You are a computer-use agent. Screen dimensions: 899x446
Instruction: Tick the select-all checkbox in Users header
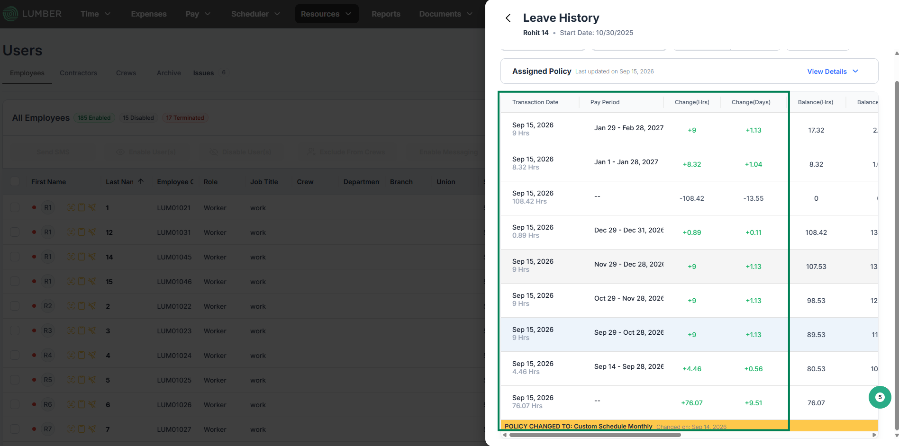click(15, 182)
